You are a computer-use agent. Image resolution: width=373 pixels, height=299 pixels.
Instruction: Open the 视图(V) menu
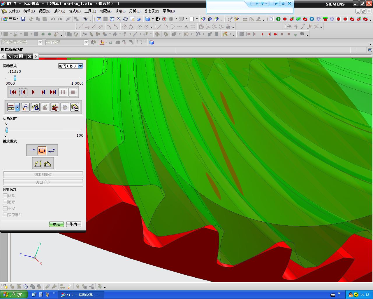(x=44, y=11)
